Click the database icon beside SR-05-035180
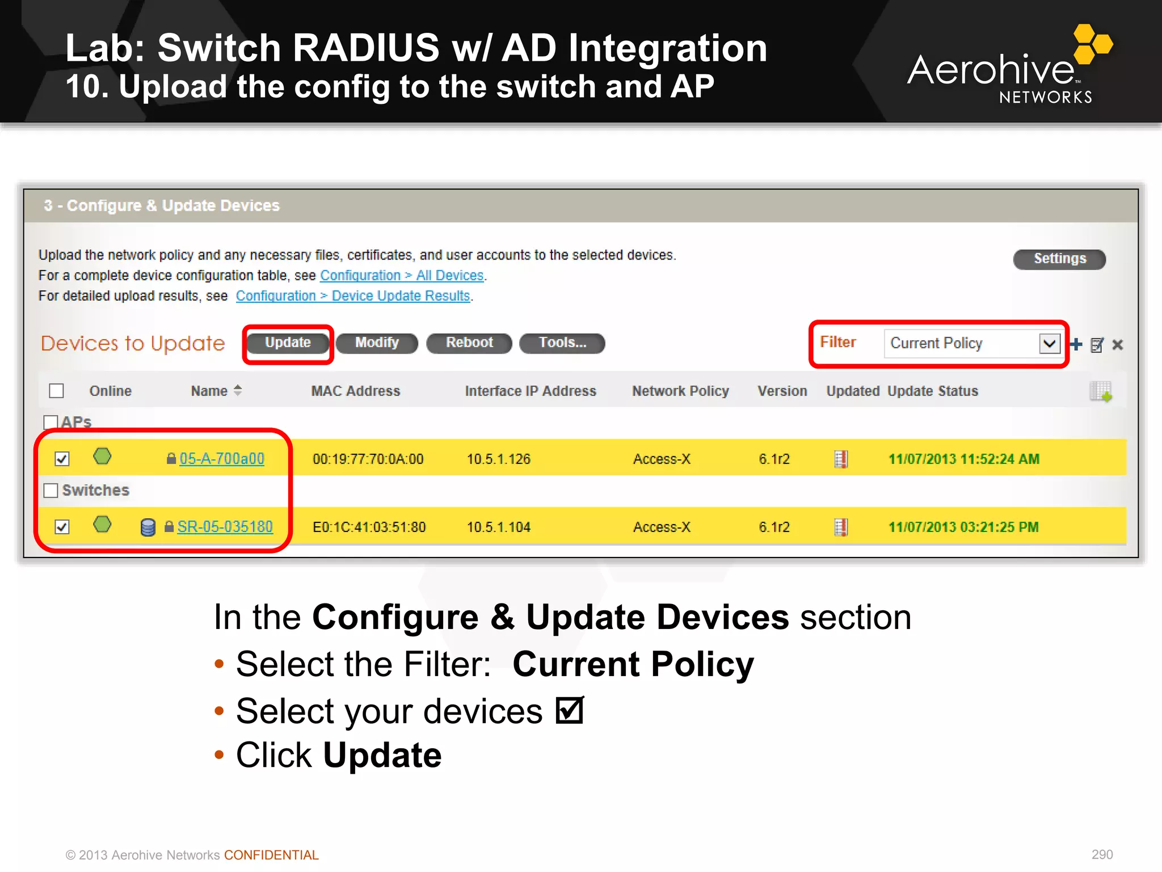The width and height of the screenshot is (1162, 872). pos(148,527)
